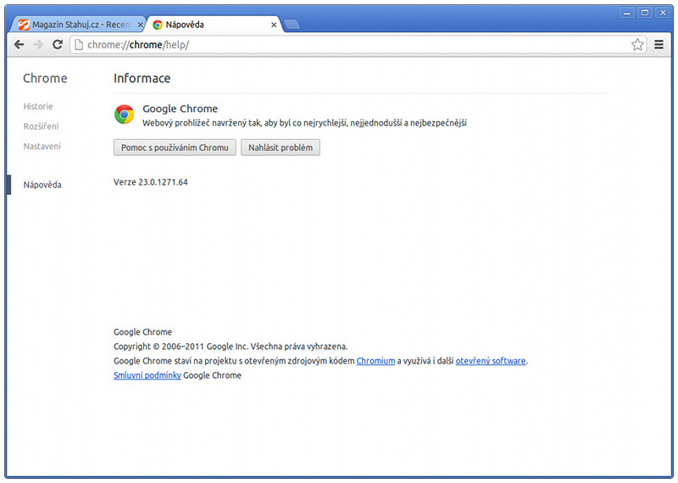
Task: Click the Chrome favicon on Nápověda tab
Action: tap(158, 25)
